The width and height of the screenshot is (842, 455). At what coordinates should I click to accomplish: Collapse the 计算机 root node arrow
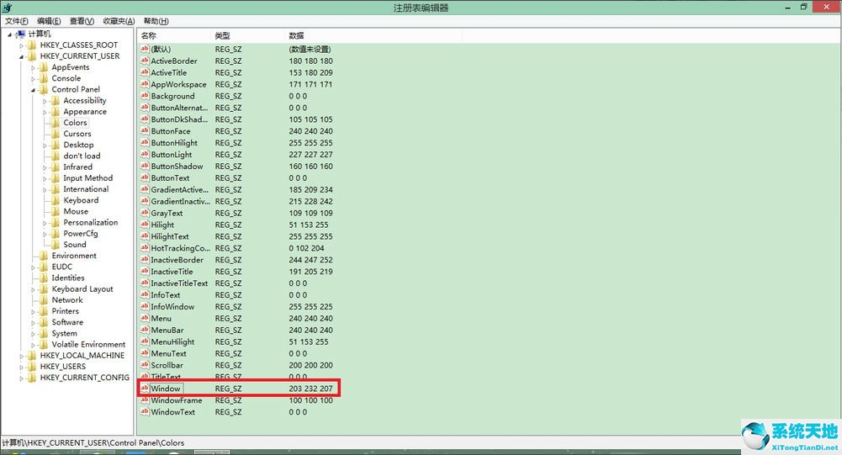(x=9, y=34)
